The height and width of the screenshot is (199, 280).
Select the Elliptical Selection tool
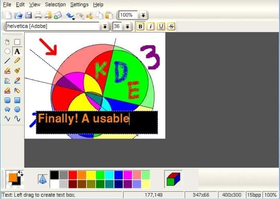pos(7,51)
